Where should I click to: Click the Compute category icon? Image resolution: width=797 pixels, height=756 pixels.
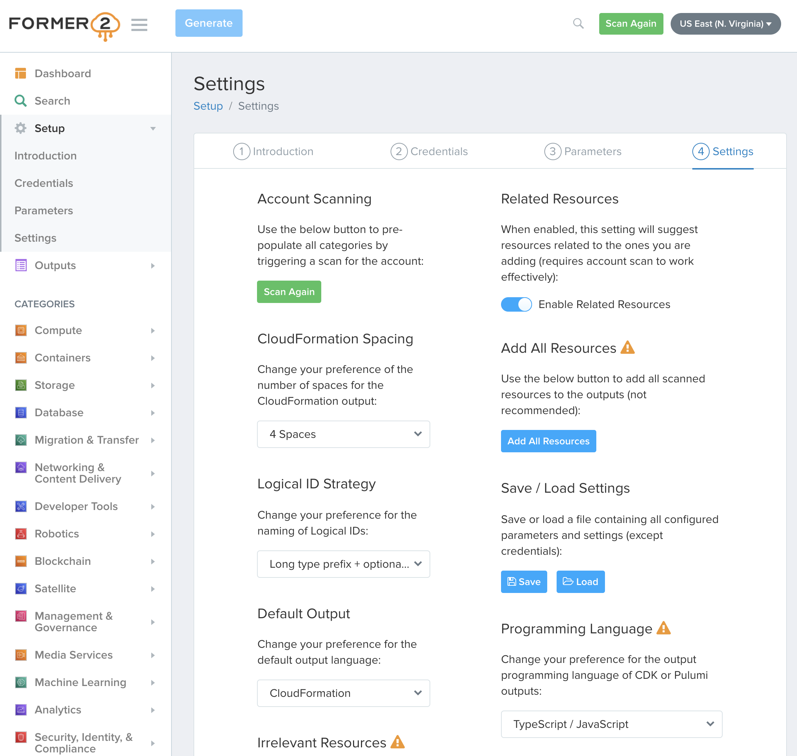21,330
